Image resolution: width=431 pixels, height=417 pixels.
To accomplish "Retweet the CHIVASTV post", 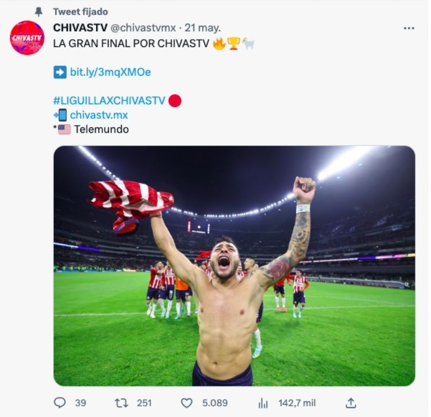I will (x=121, y=402).
